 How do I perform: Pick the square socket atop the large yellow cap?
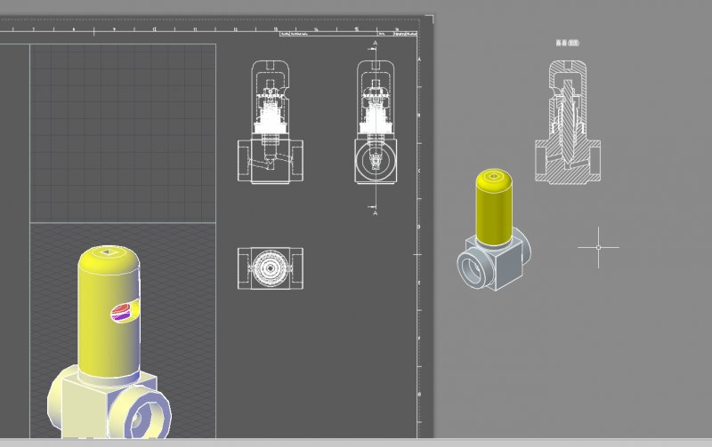[108, 251]
